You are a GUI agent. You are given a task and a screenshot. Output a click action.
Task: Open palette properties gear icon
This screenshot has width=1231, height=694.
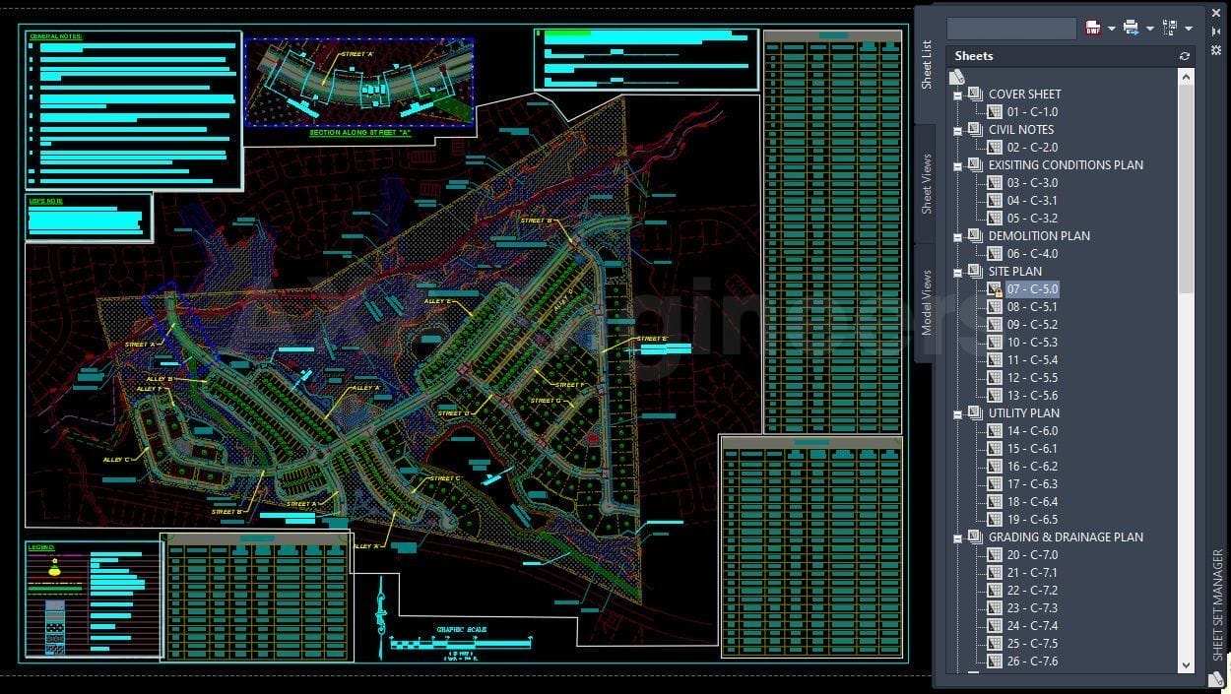1216,49
